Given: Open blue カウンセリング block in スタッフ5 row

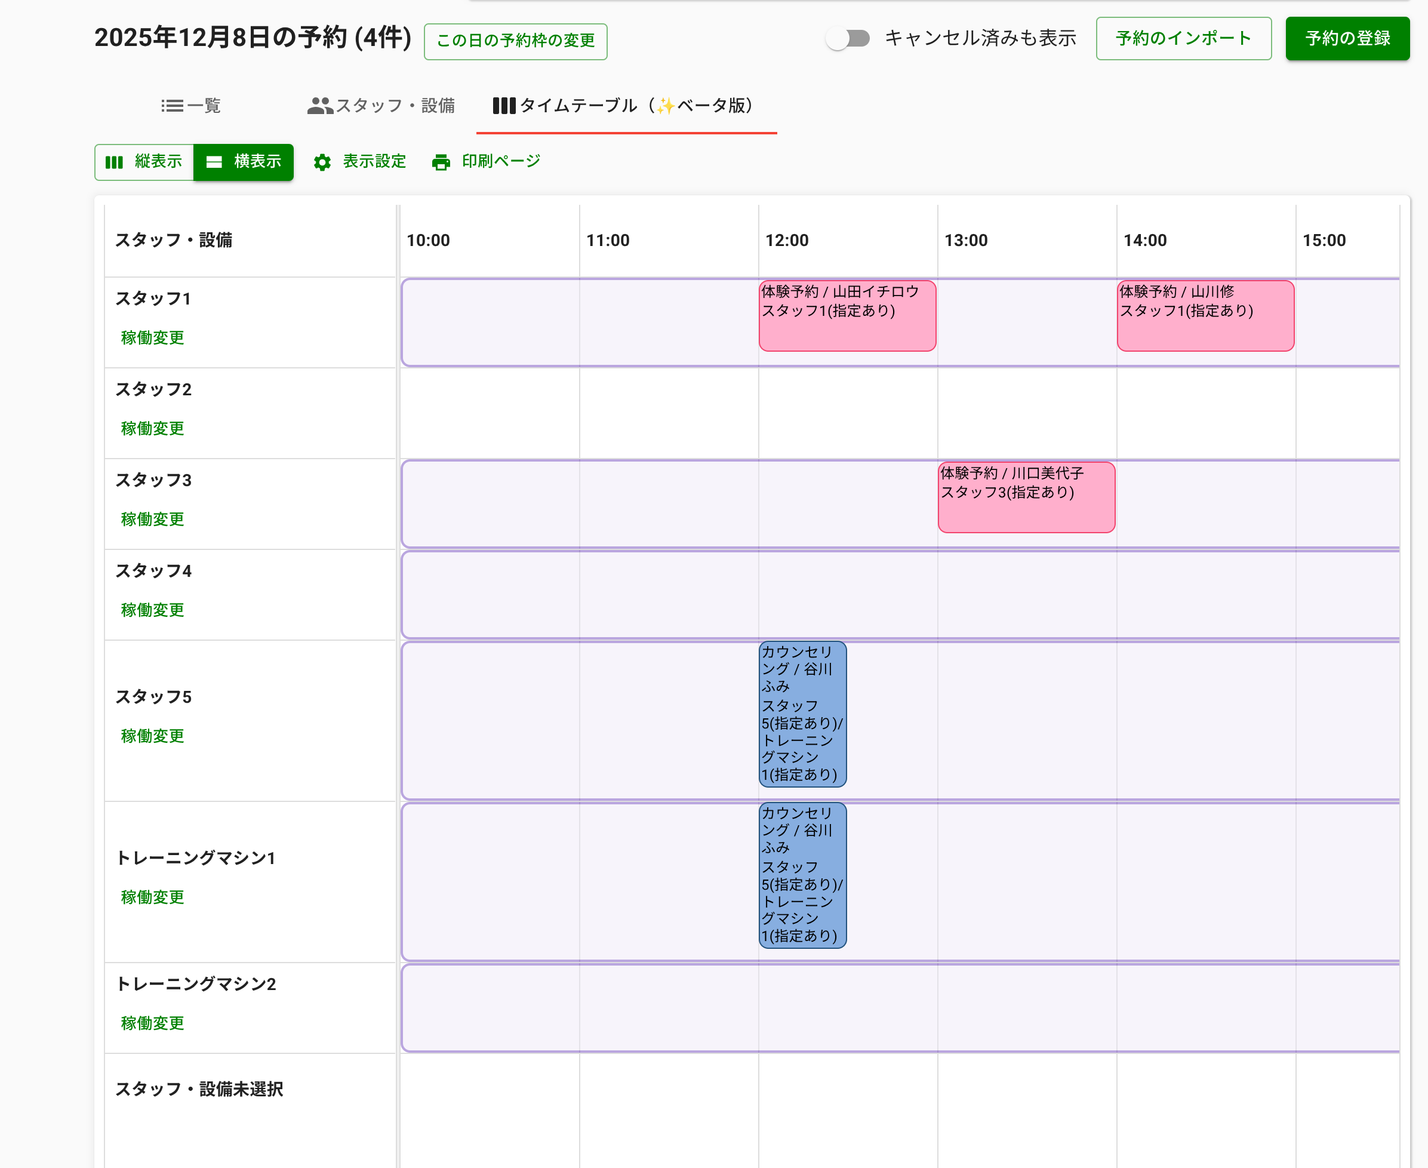Looking at the screenshot, I should (x=802, y=715).
